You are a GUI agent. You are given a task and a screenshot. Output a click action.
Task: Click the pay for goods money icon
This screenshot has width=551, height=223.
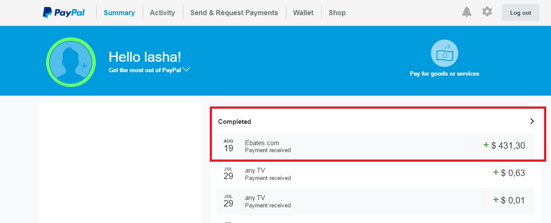pos(444,53)
